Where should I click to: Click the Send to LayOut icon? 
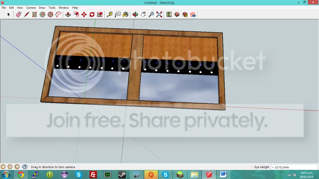[x=193, y=14]
